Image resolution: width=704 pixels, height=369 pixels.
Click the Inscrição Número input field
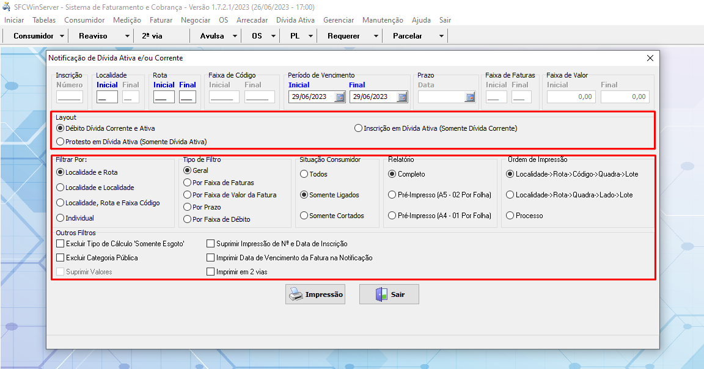pos(69,97)
